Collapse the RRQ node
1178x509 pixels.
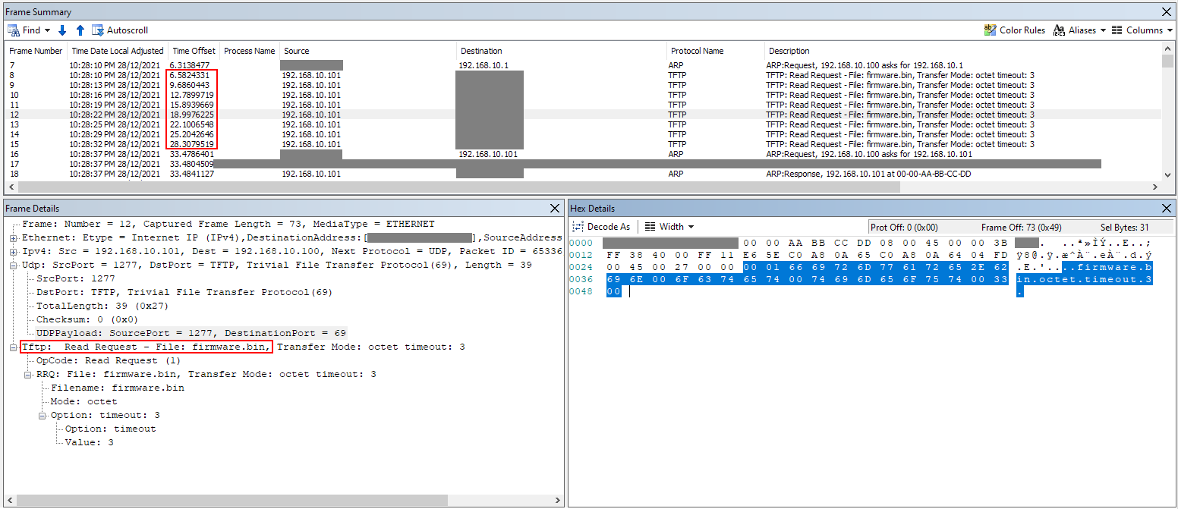tap(28, 375)
